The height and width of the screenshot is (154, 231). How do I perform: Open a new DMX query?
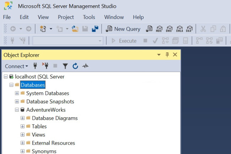click(169, 29)
